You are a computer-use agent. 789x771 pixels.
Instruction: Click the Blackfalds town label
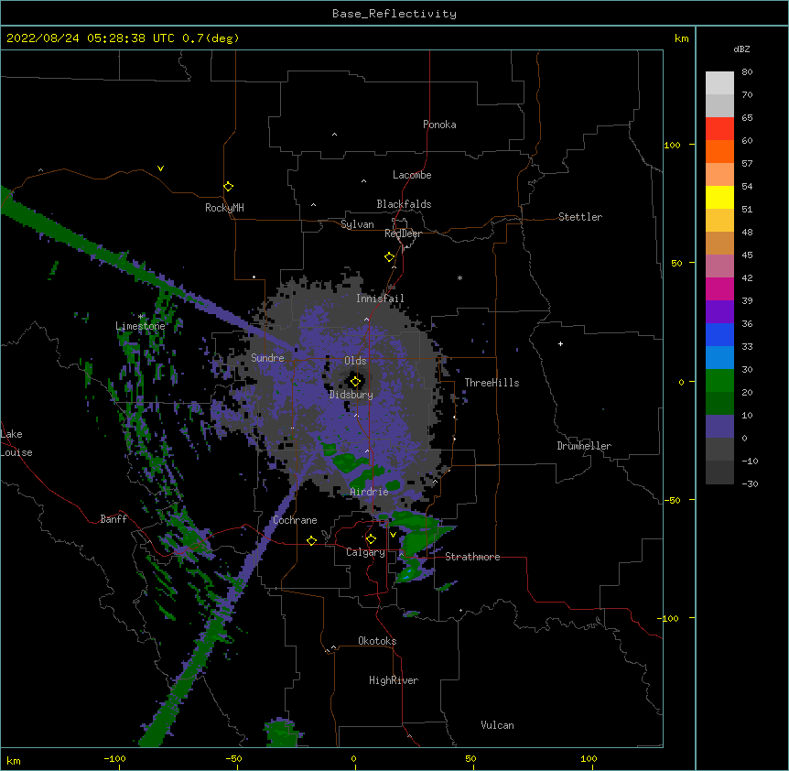(x=404, y=204)
